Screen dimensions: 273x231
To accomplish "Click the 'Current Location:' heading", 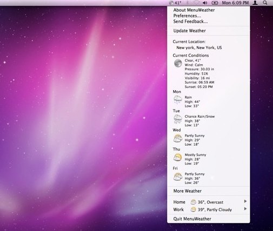I will (x=189, y=42).
